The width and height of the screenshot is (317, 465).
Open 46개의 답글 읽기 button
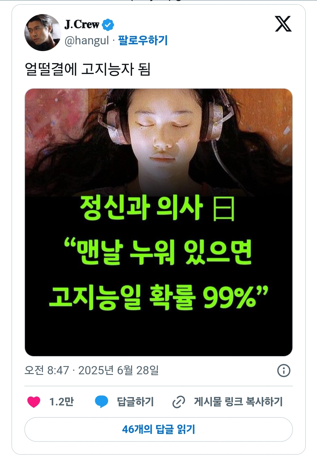158,429
